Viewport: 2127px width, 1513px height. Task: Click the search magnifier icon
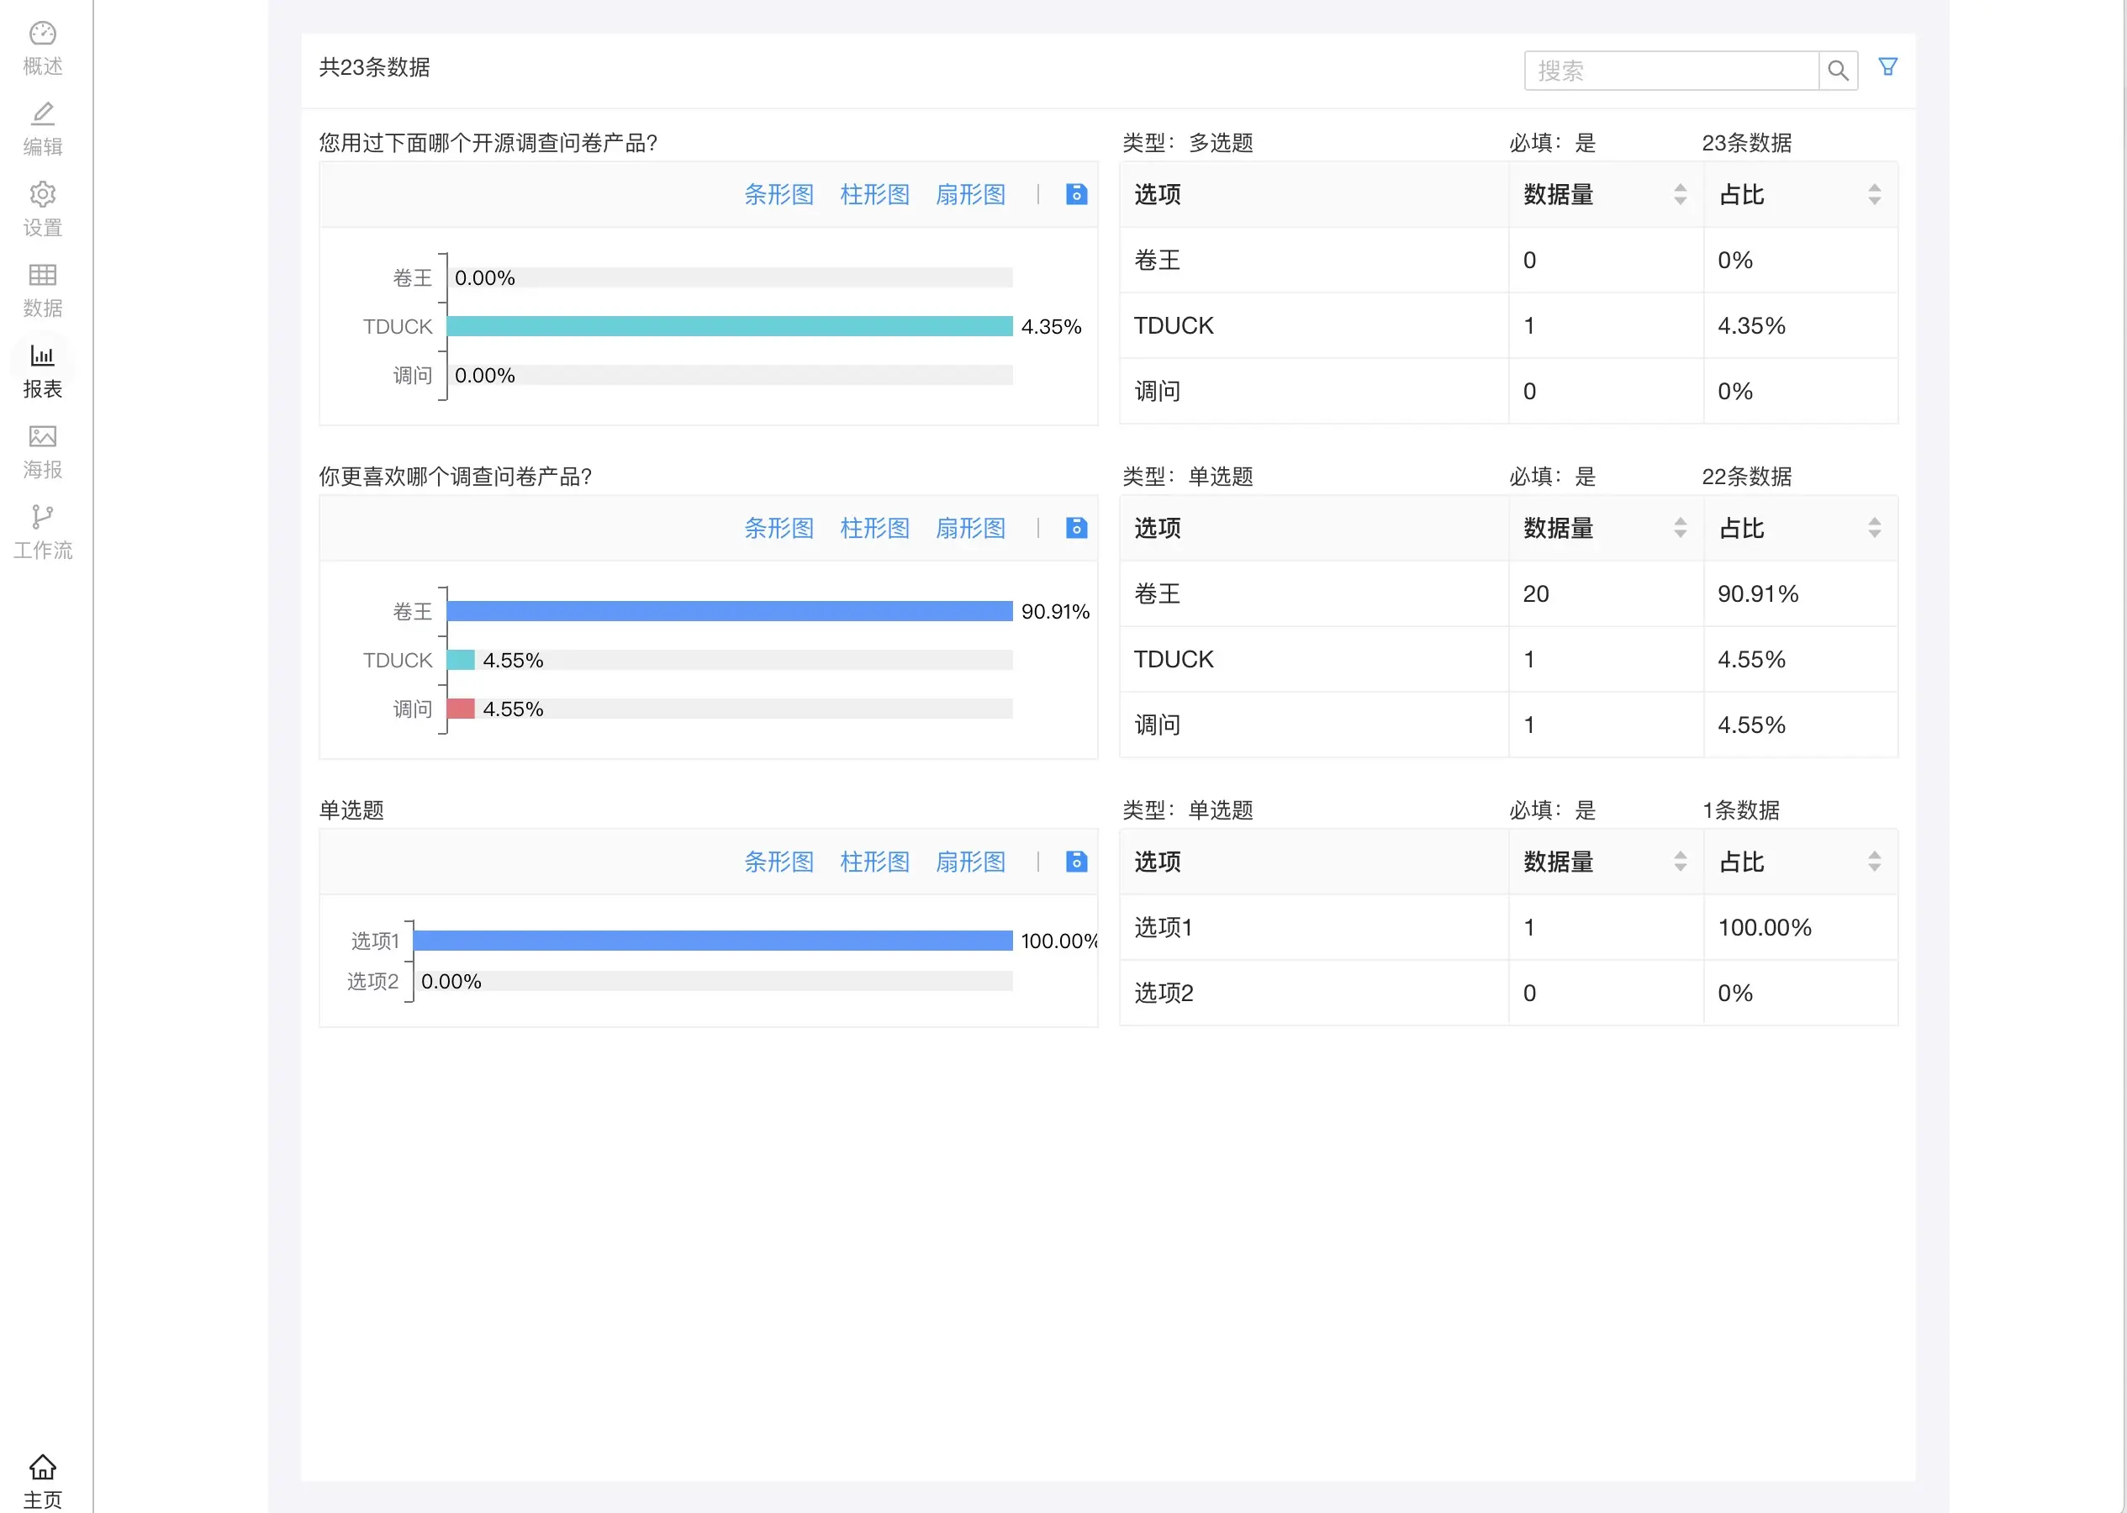coord(1837,70)
